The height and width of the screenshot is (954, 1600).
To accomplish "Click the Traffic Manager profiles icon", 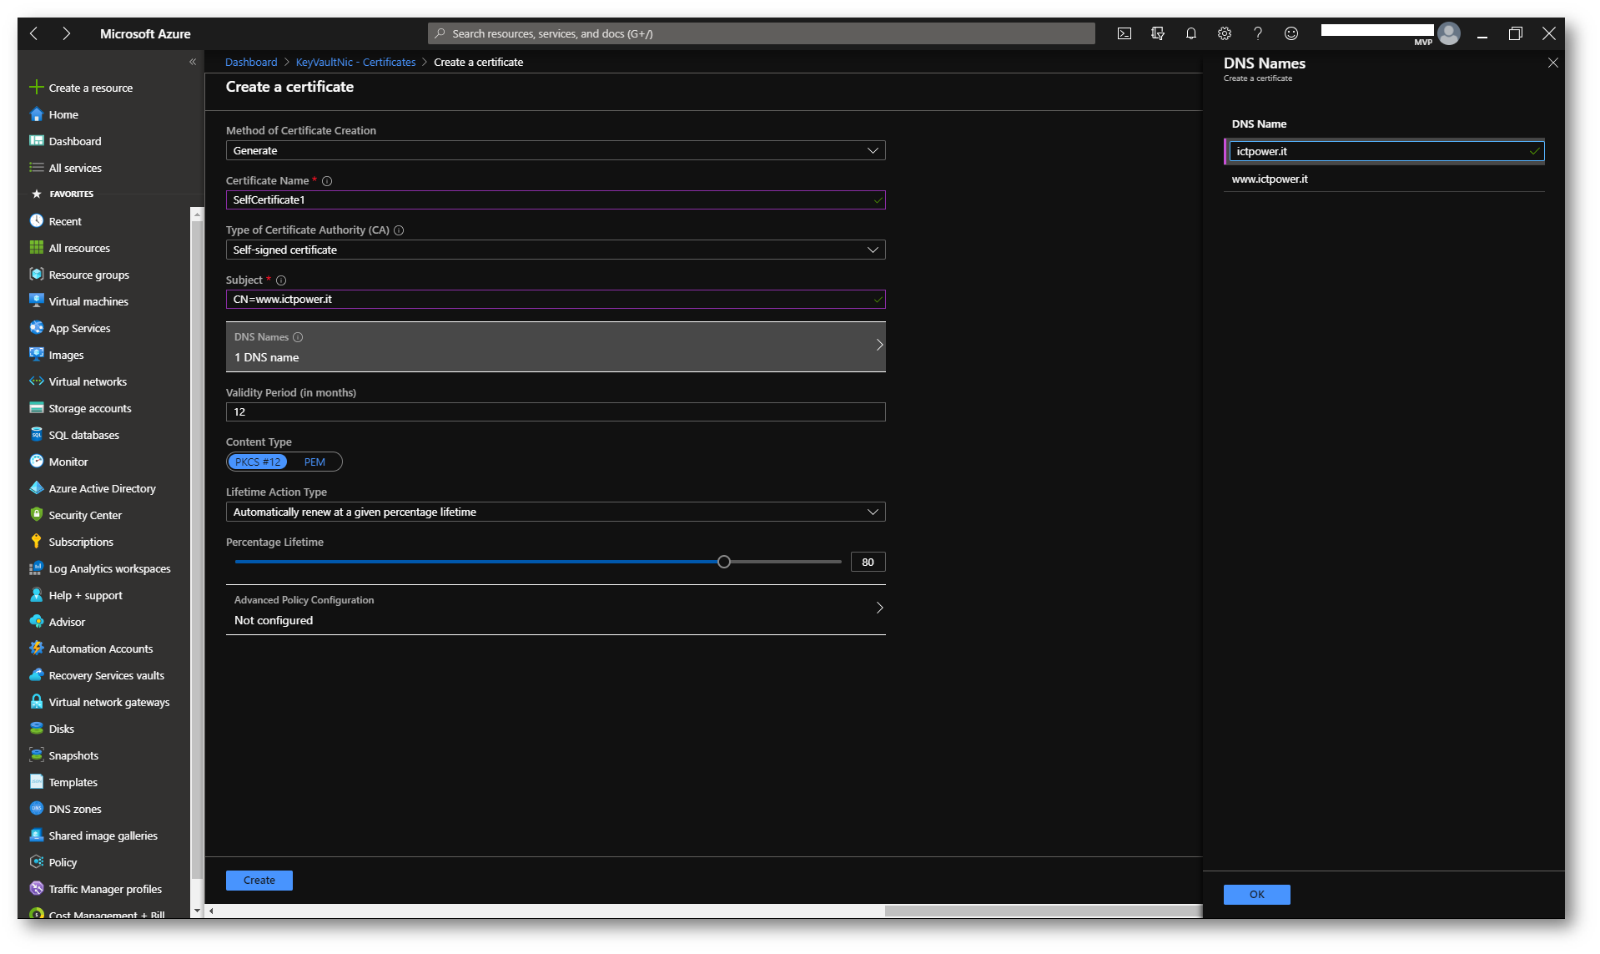I will [36, 889].
